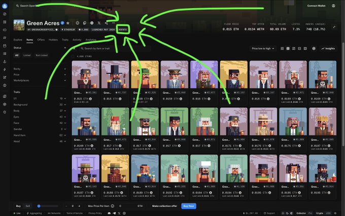This screenshot has width=345, height=216.
Task: Select the checkbox beside 4,000 ITEMS
Action: tap(73, 56)
